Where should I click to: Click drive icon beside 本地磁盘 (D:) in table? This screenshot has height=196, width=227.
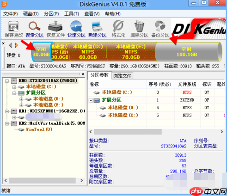tap(103, 108)
